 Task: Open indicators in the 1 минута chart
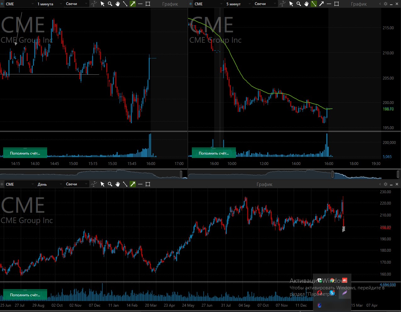pos(94,4)
